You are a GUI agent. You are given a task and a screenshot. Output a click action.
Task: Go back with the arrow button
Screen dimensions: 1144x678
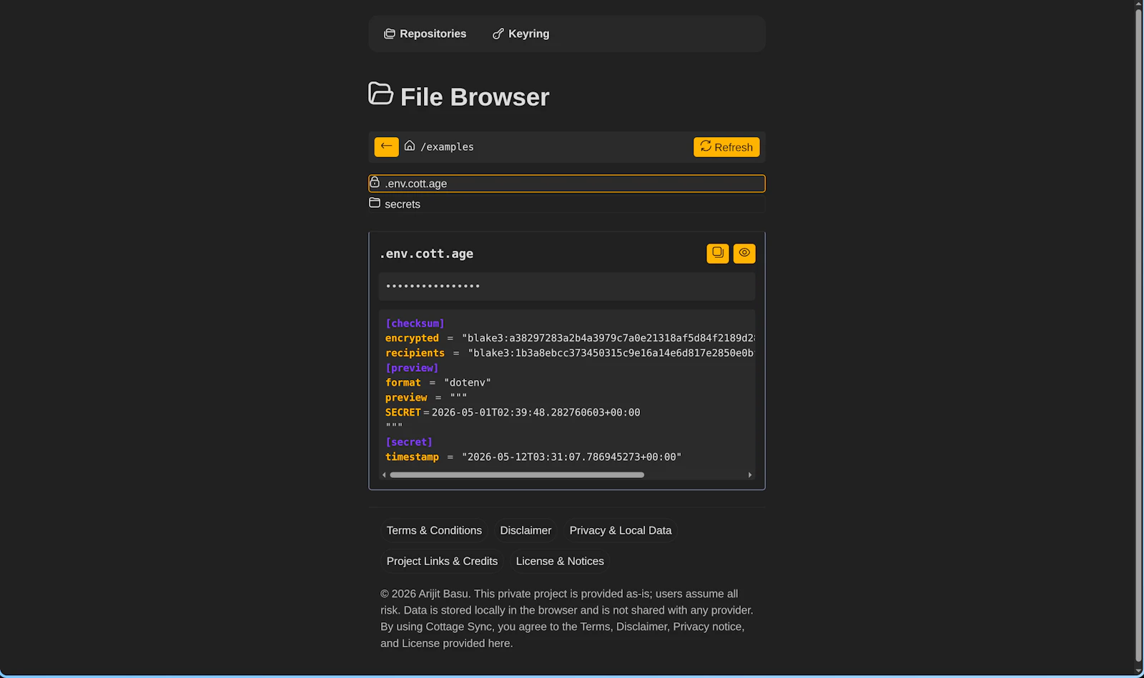[386, 146]
